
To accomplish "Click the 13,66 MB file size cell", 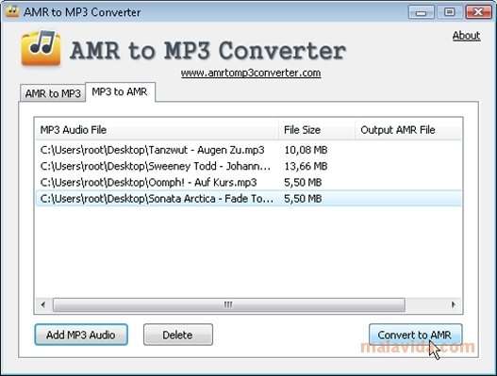I will point(306,166).
